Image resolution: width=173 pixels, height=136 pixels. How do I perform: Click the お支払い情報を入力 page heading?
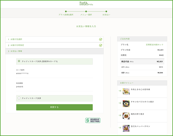click(86, 26)
